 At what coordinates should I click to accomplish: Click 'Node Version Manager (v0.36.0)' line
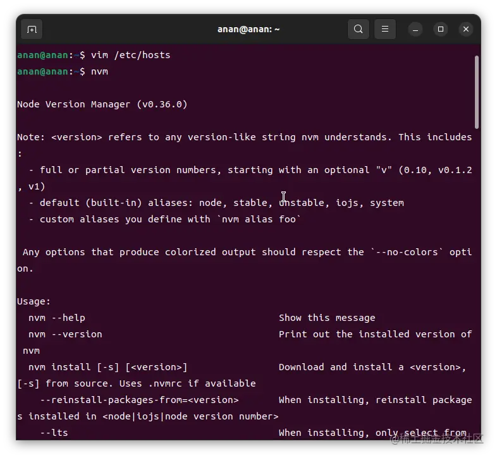coord(102,104)
